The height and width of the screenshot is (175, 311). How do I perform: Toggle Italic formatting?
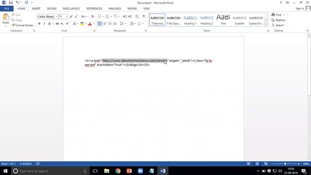(x=44, y=24)
